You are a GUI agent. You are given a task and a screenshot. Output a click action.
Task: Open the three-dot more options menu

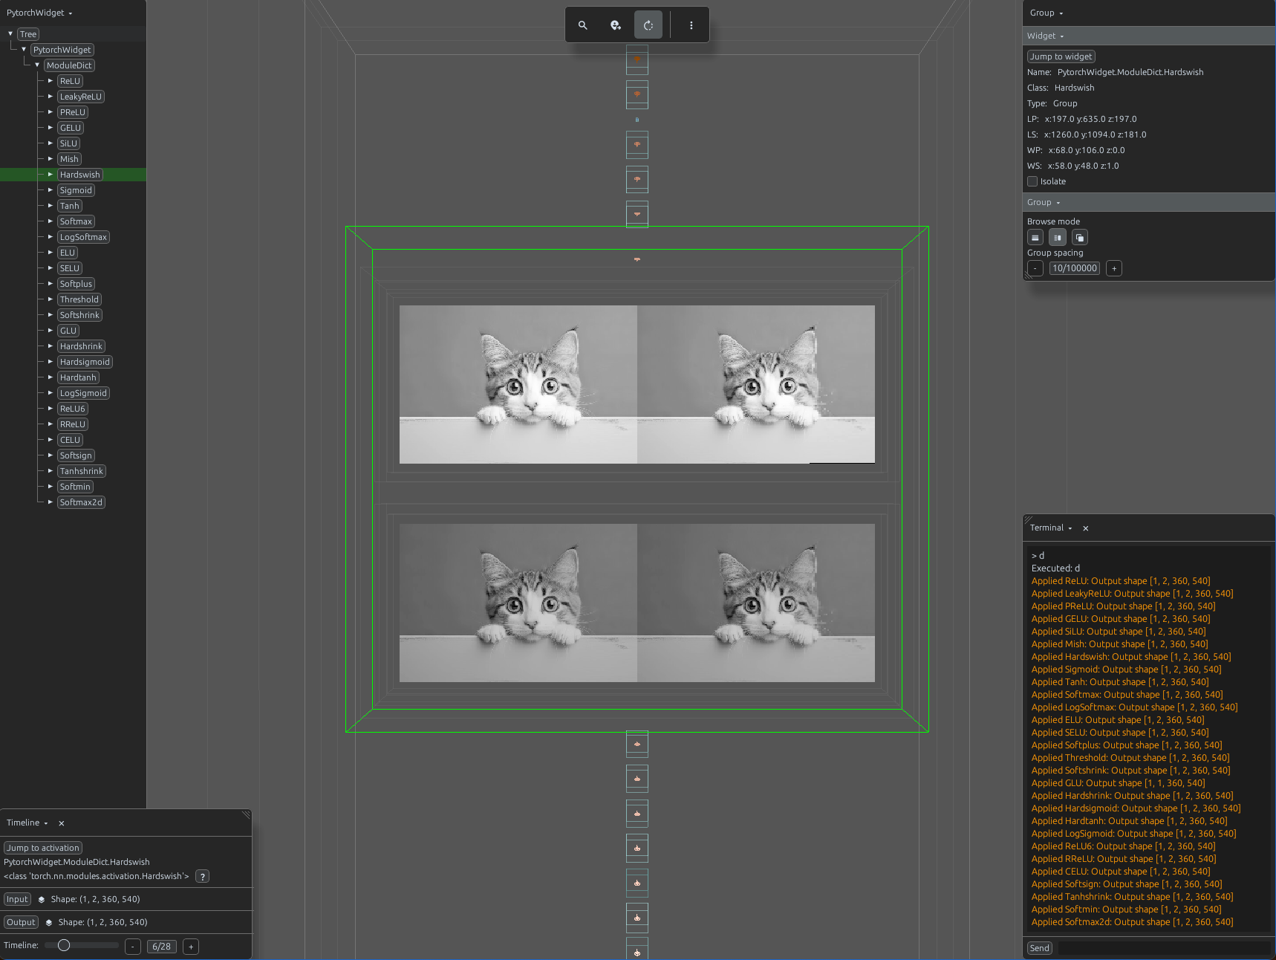pyautogui.click(x=691, y=25)
